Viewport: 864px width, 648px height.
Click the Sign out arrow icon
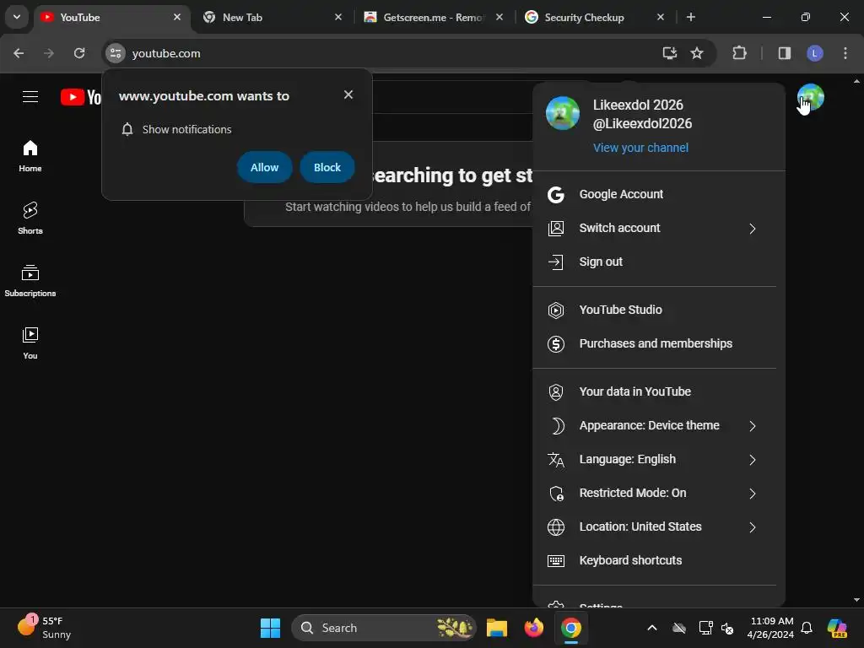pos(555,262)
